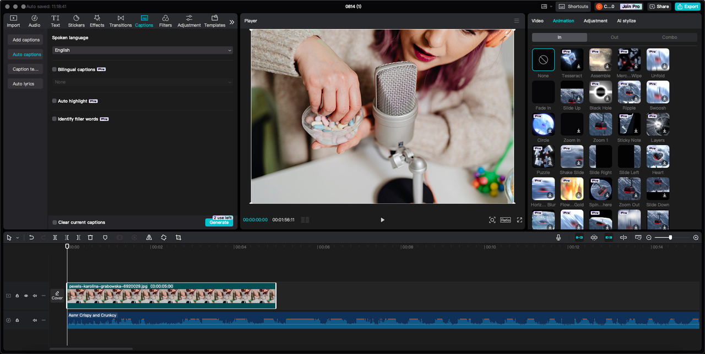Click the Delete trash icon in timeline toolbar
This screenshot has width=705, height=354.
(x=90, y=237)
